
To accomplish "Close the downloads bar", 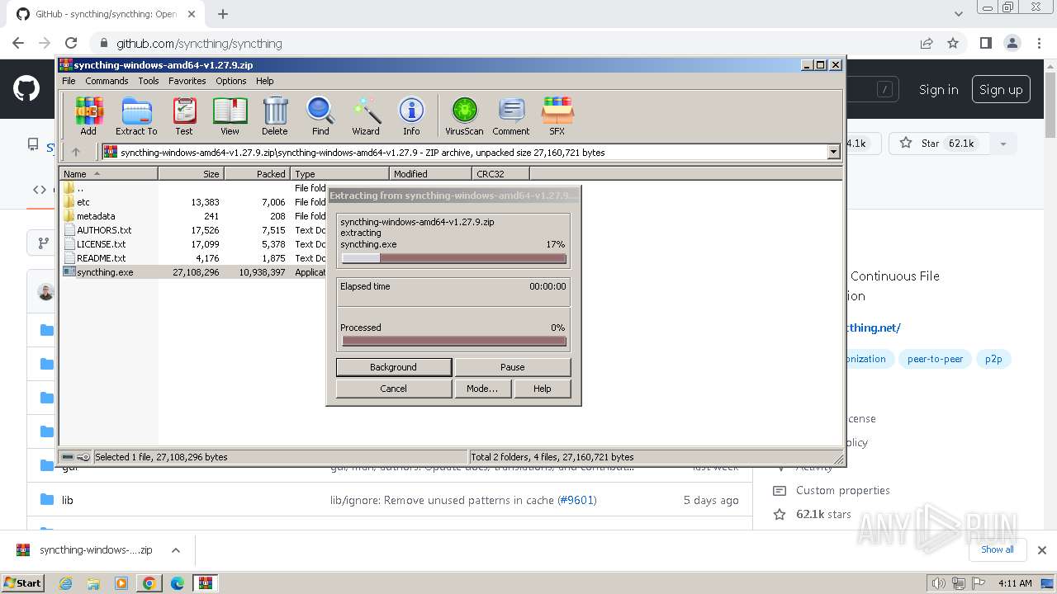I will click(1042, 550).
